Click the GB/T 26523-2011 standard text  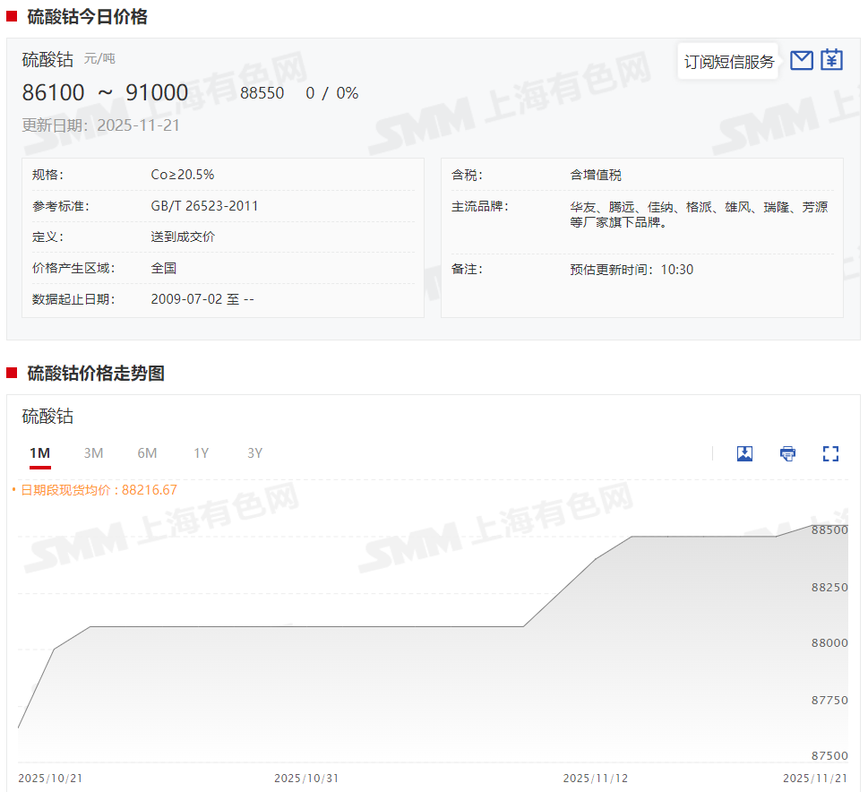click(x=204, y=206)
